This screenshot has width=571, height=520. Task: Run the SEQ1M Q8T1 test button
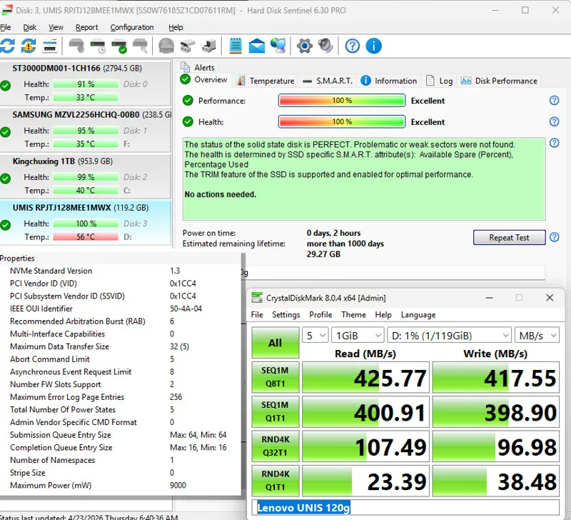coord(276,377)
